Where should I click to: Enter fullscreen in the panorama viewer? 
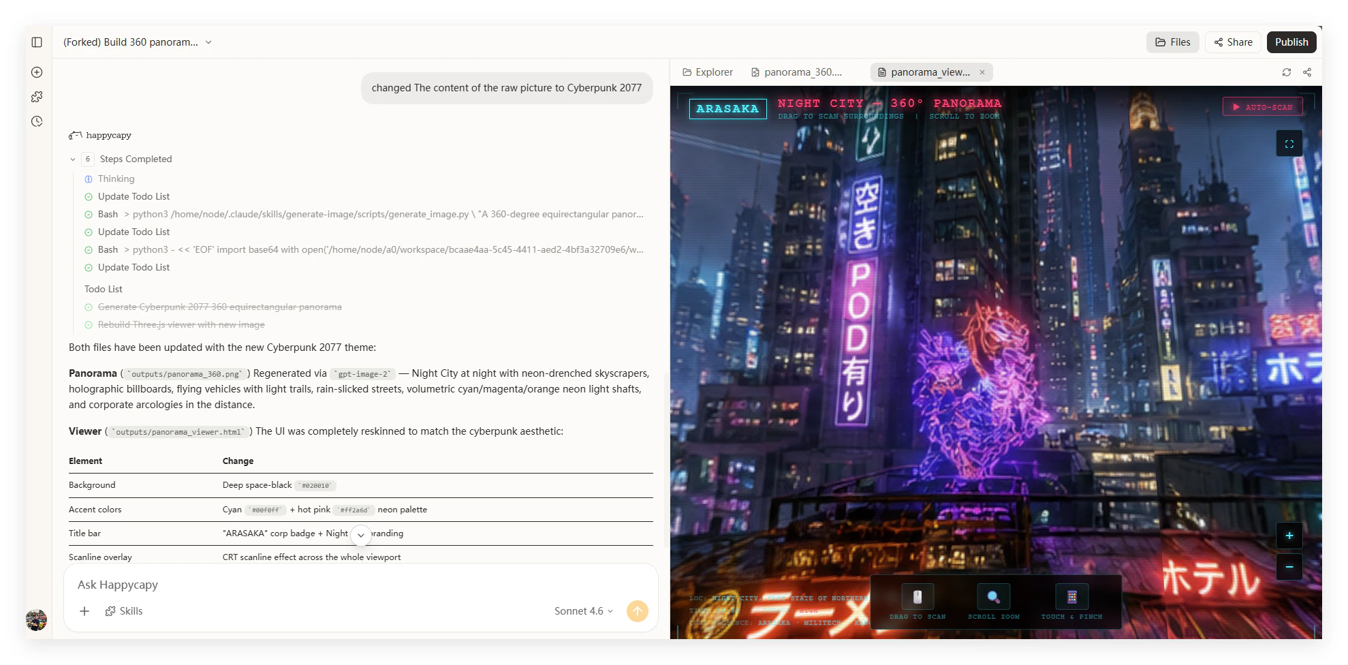click(1289, 144)
